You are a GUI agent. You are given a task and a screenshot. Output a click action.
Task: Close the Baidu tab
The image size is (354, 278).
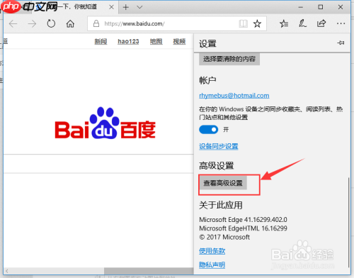click(x=111, y=7)
